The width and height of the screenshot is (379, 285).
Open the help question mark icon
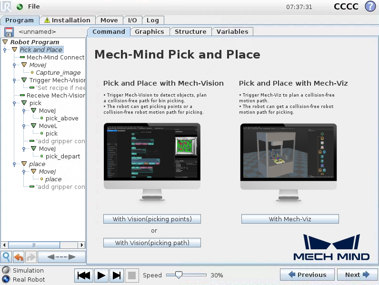[x=370, y=7]
